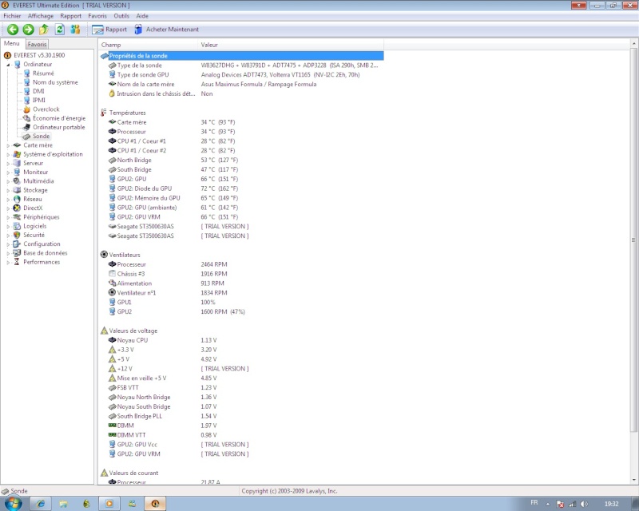Screen dimensions: 639x511
Task: Open the users icon in the toolbar
Action: click(x=75, y=30)
